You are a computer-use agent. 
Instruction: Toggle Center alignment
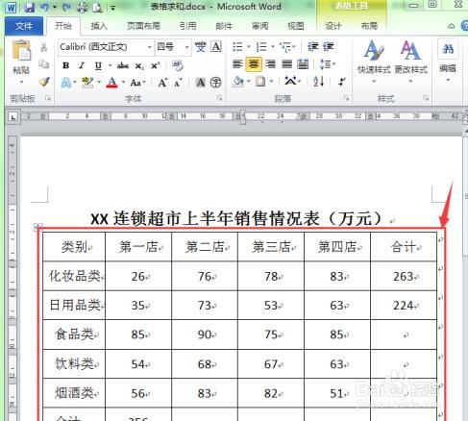254,64
